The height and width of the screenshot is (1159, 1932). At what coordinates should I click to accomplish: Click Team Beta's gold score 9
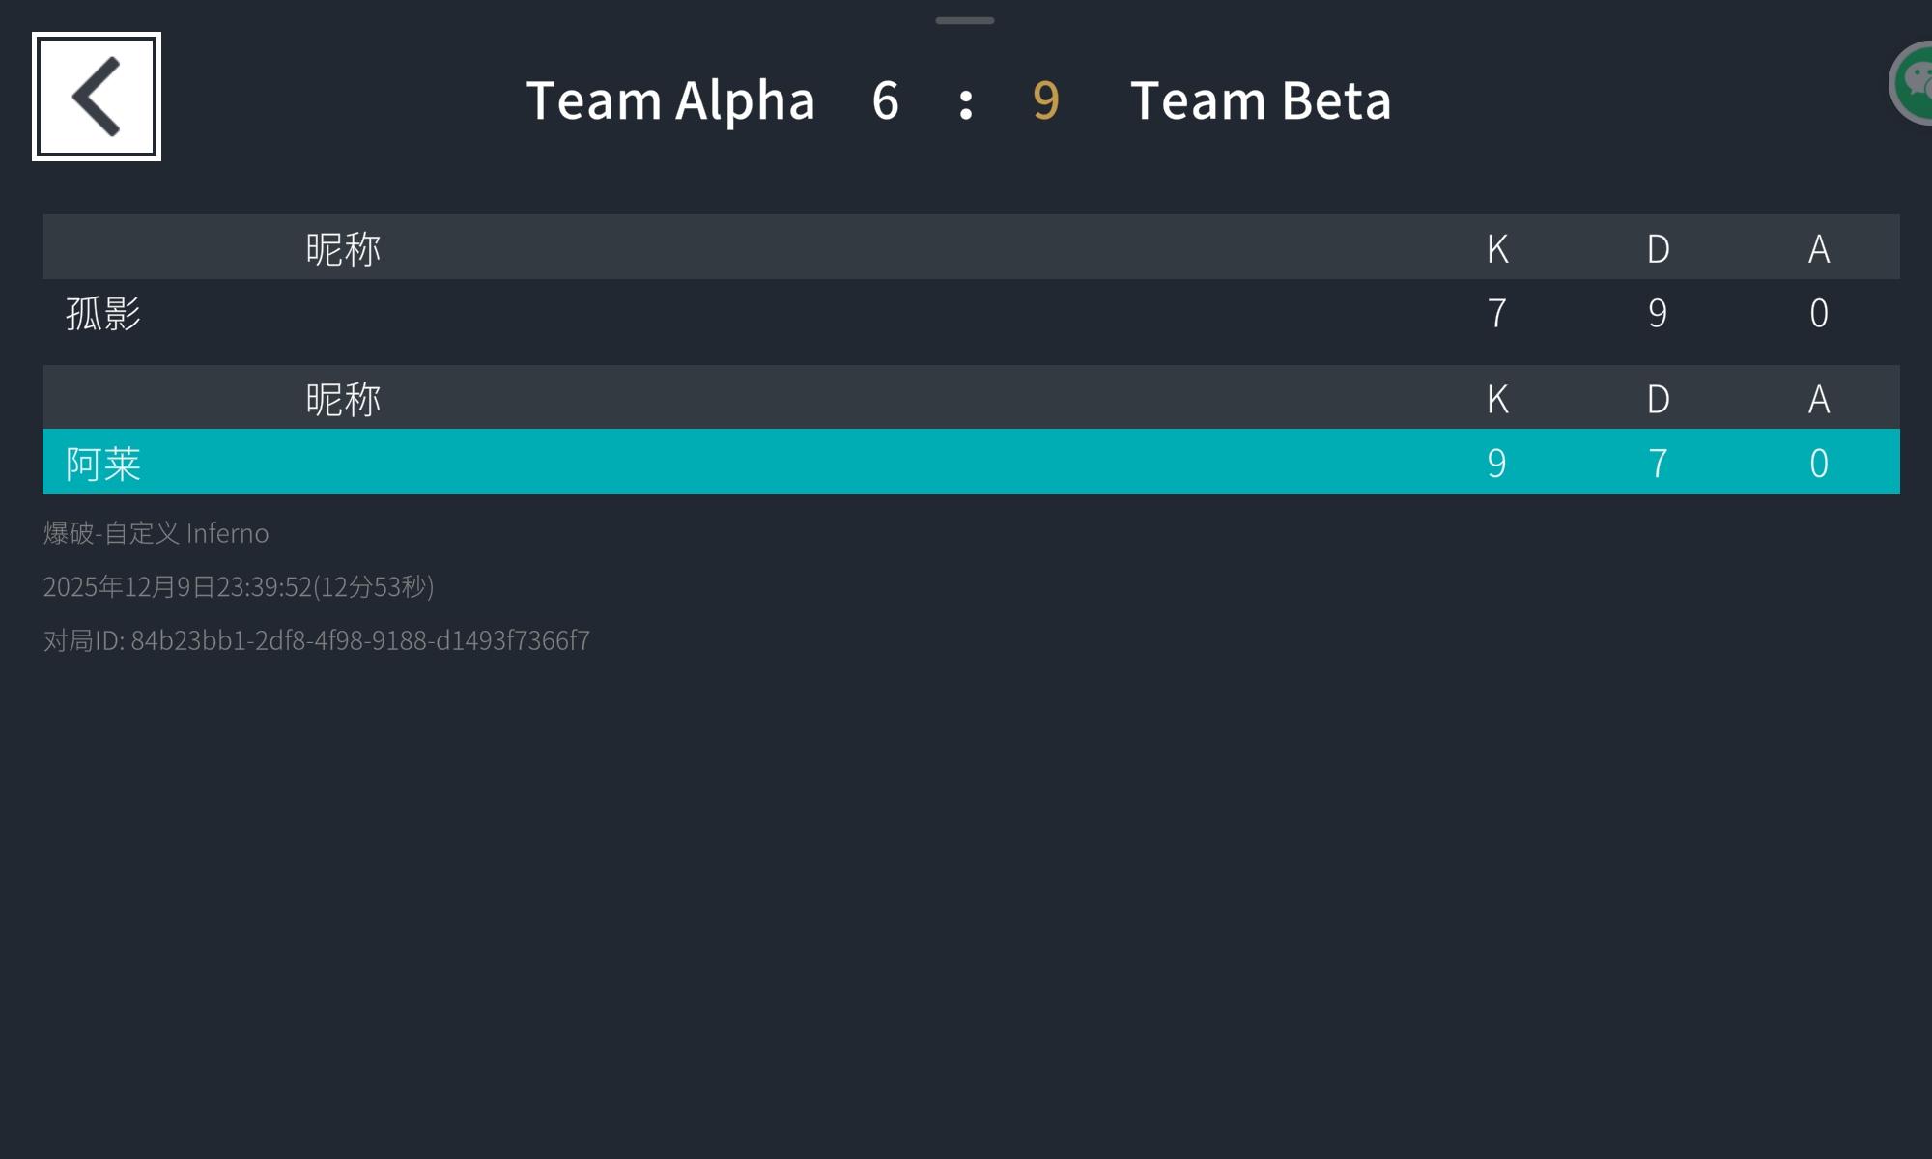(1046, 100)
